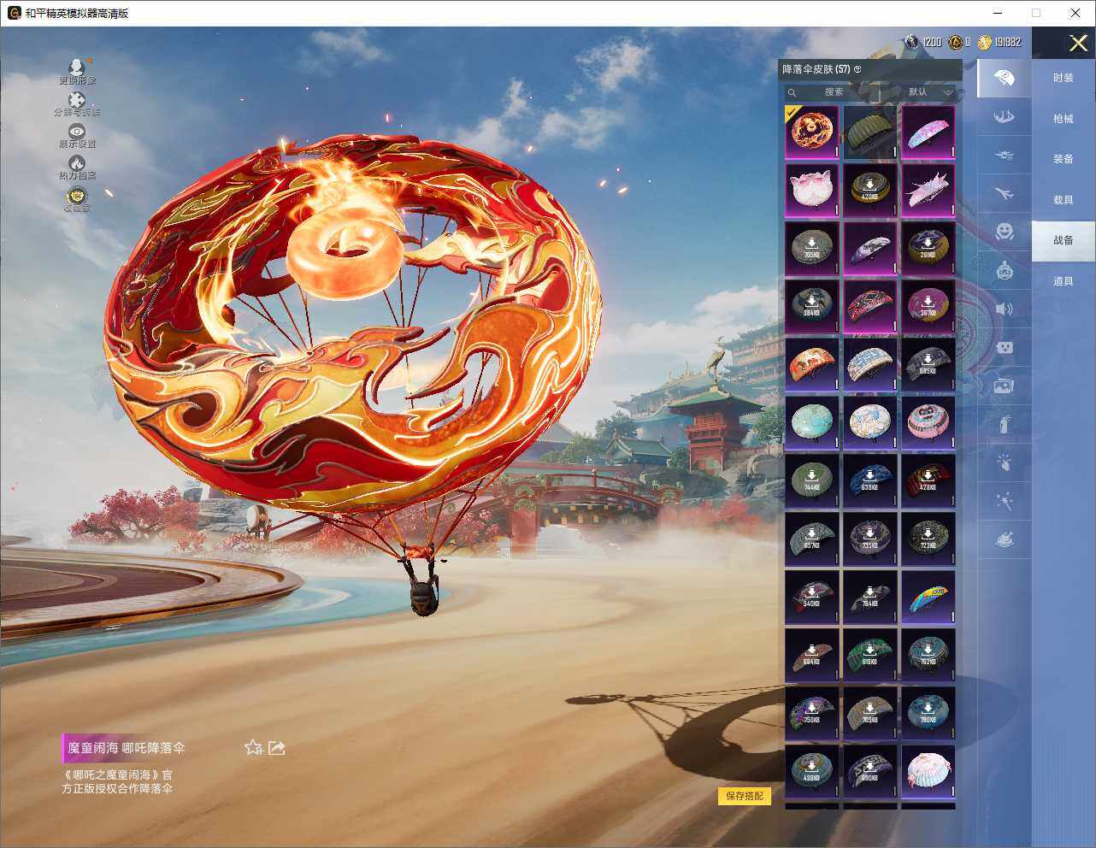Open the 道具 tab
The image size is (1096, 848).
pos(1063,281)
